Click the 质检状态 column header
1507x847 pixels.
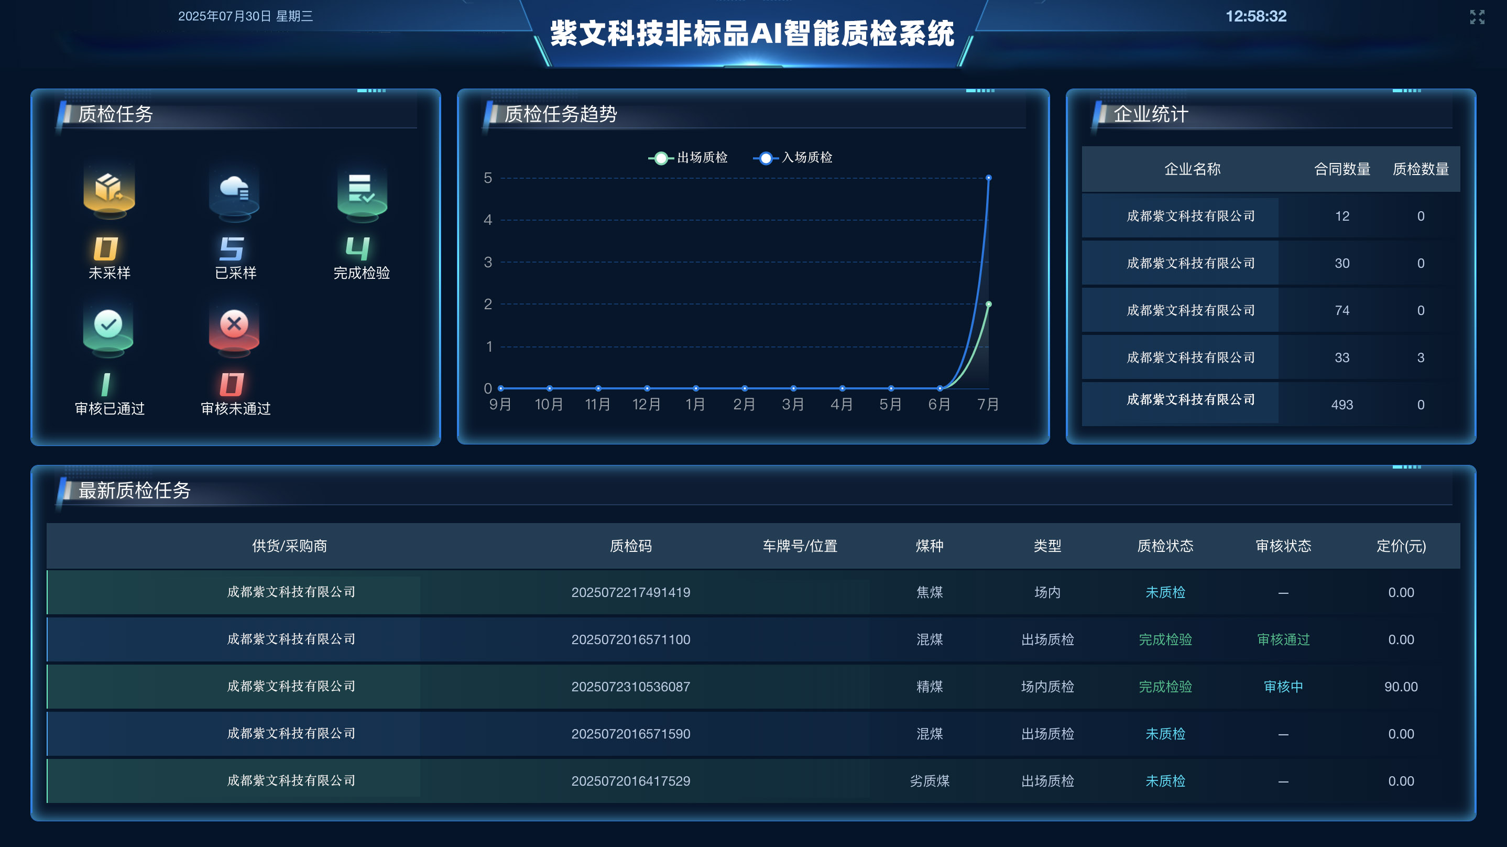pos(1165,546)
